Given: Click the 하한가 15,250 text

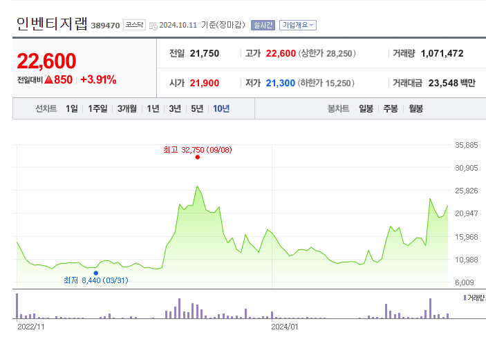Looking at the screenshot, I should [x=326, y=83].
